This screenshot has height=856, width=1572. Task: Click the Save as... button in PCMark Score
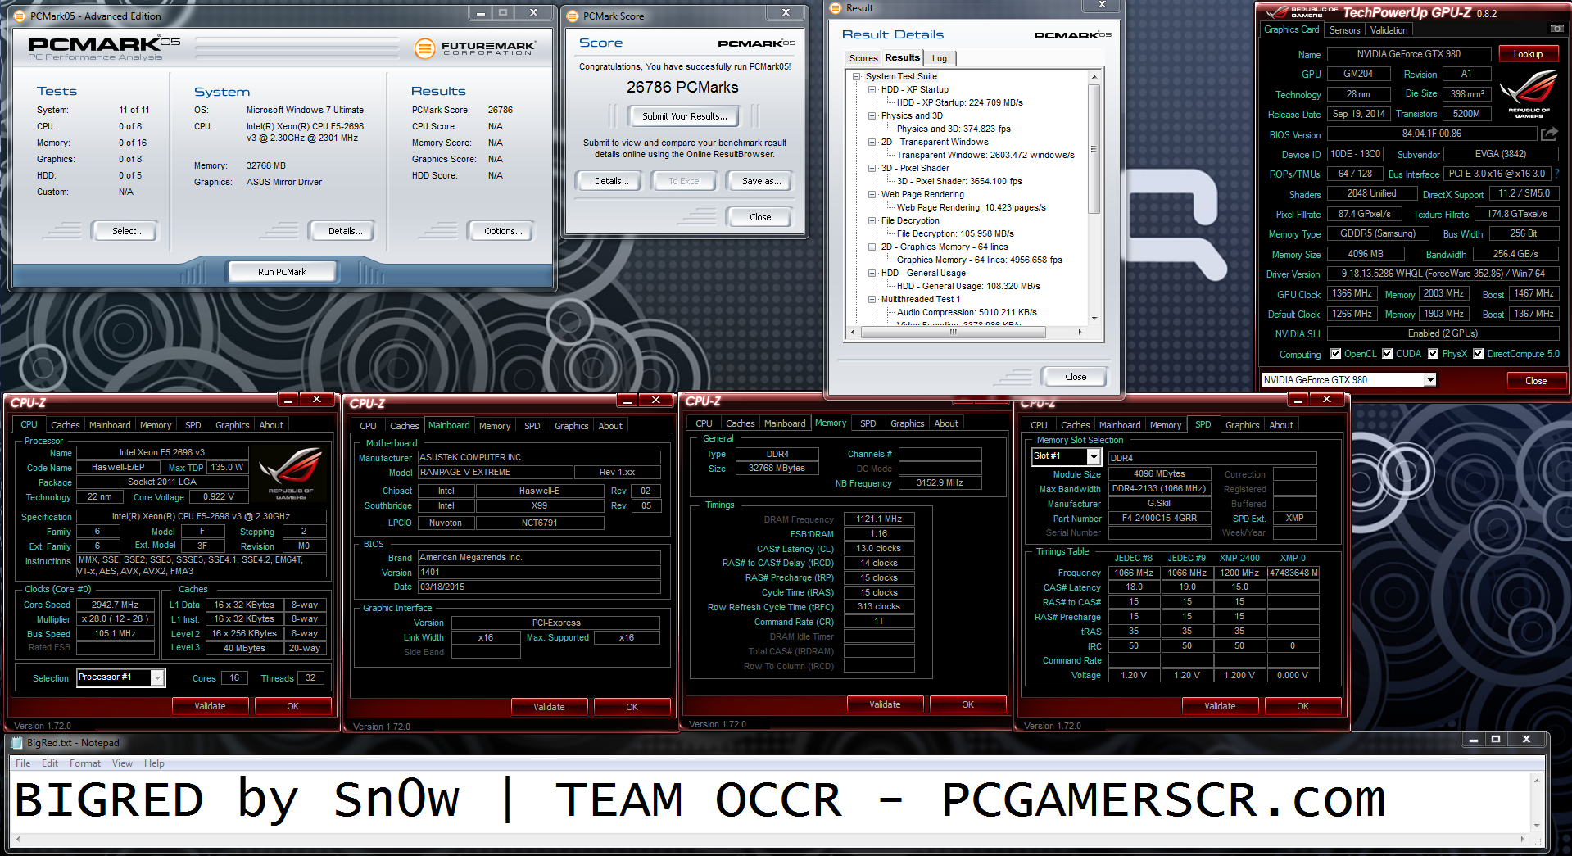[761, 181]
